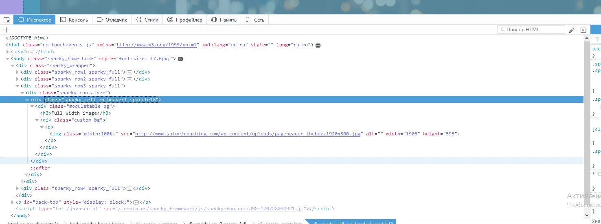
Task: Click the ellipsis badge inside head element
Action: tap(31, 52)
